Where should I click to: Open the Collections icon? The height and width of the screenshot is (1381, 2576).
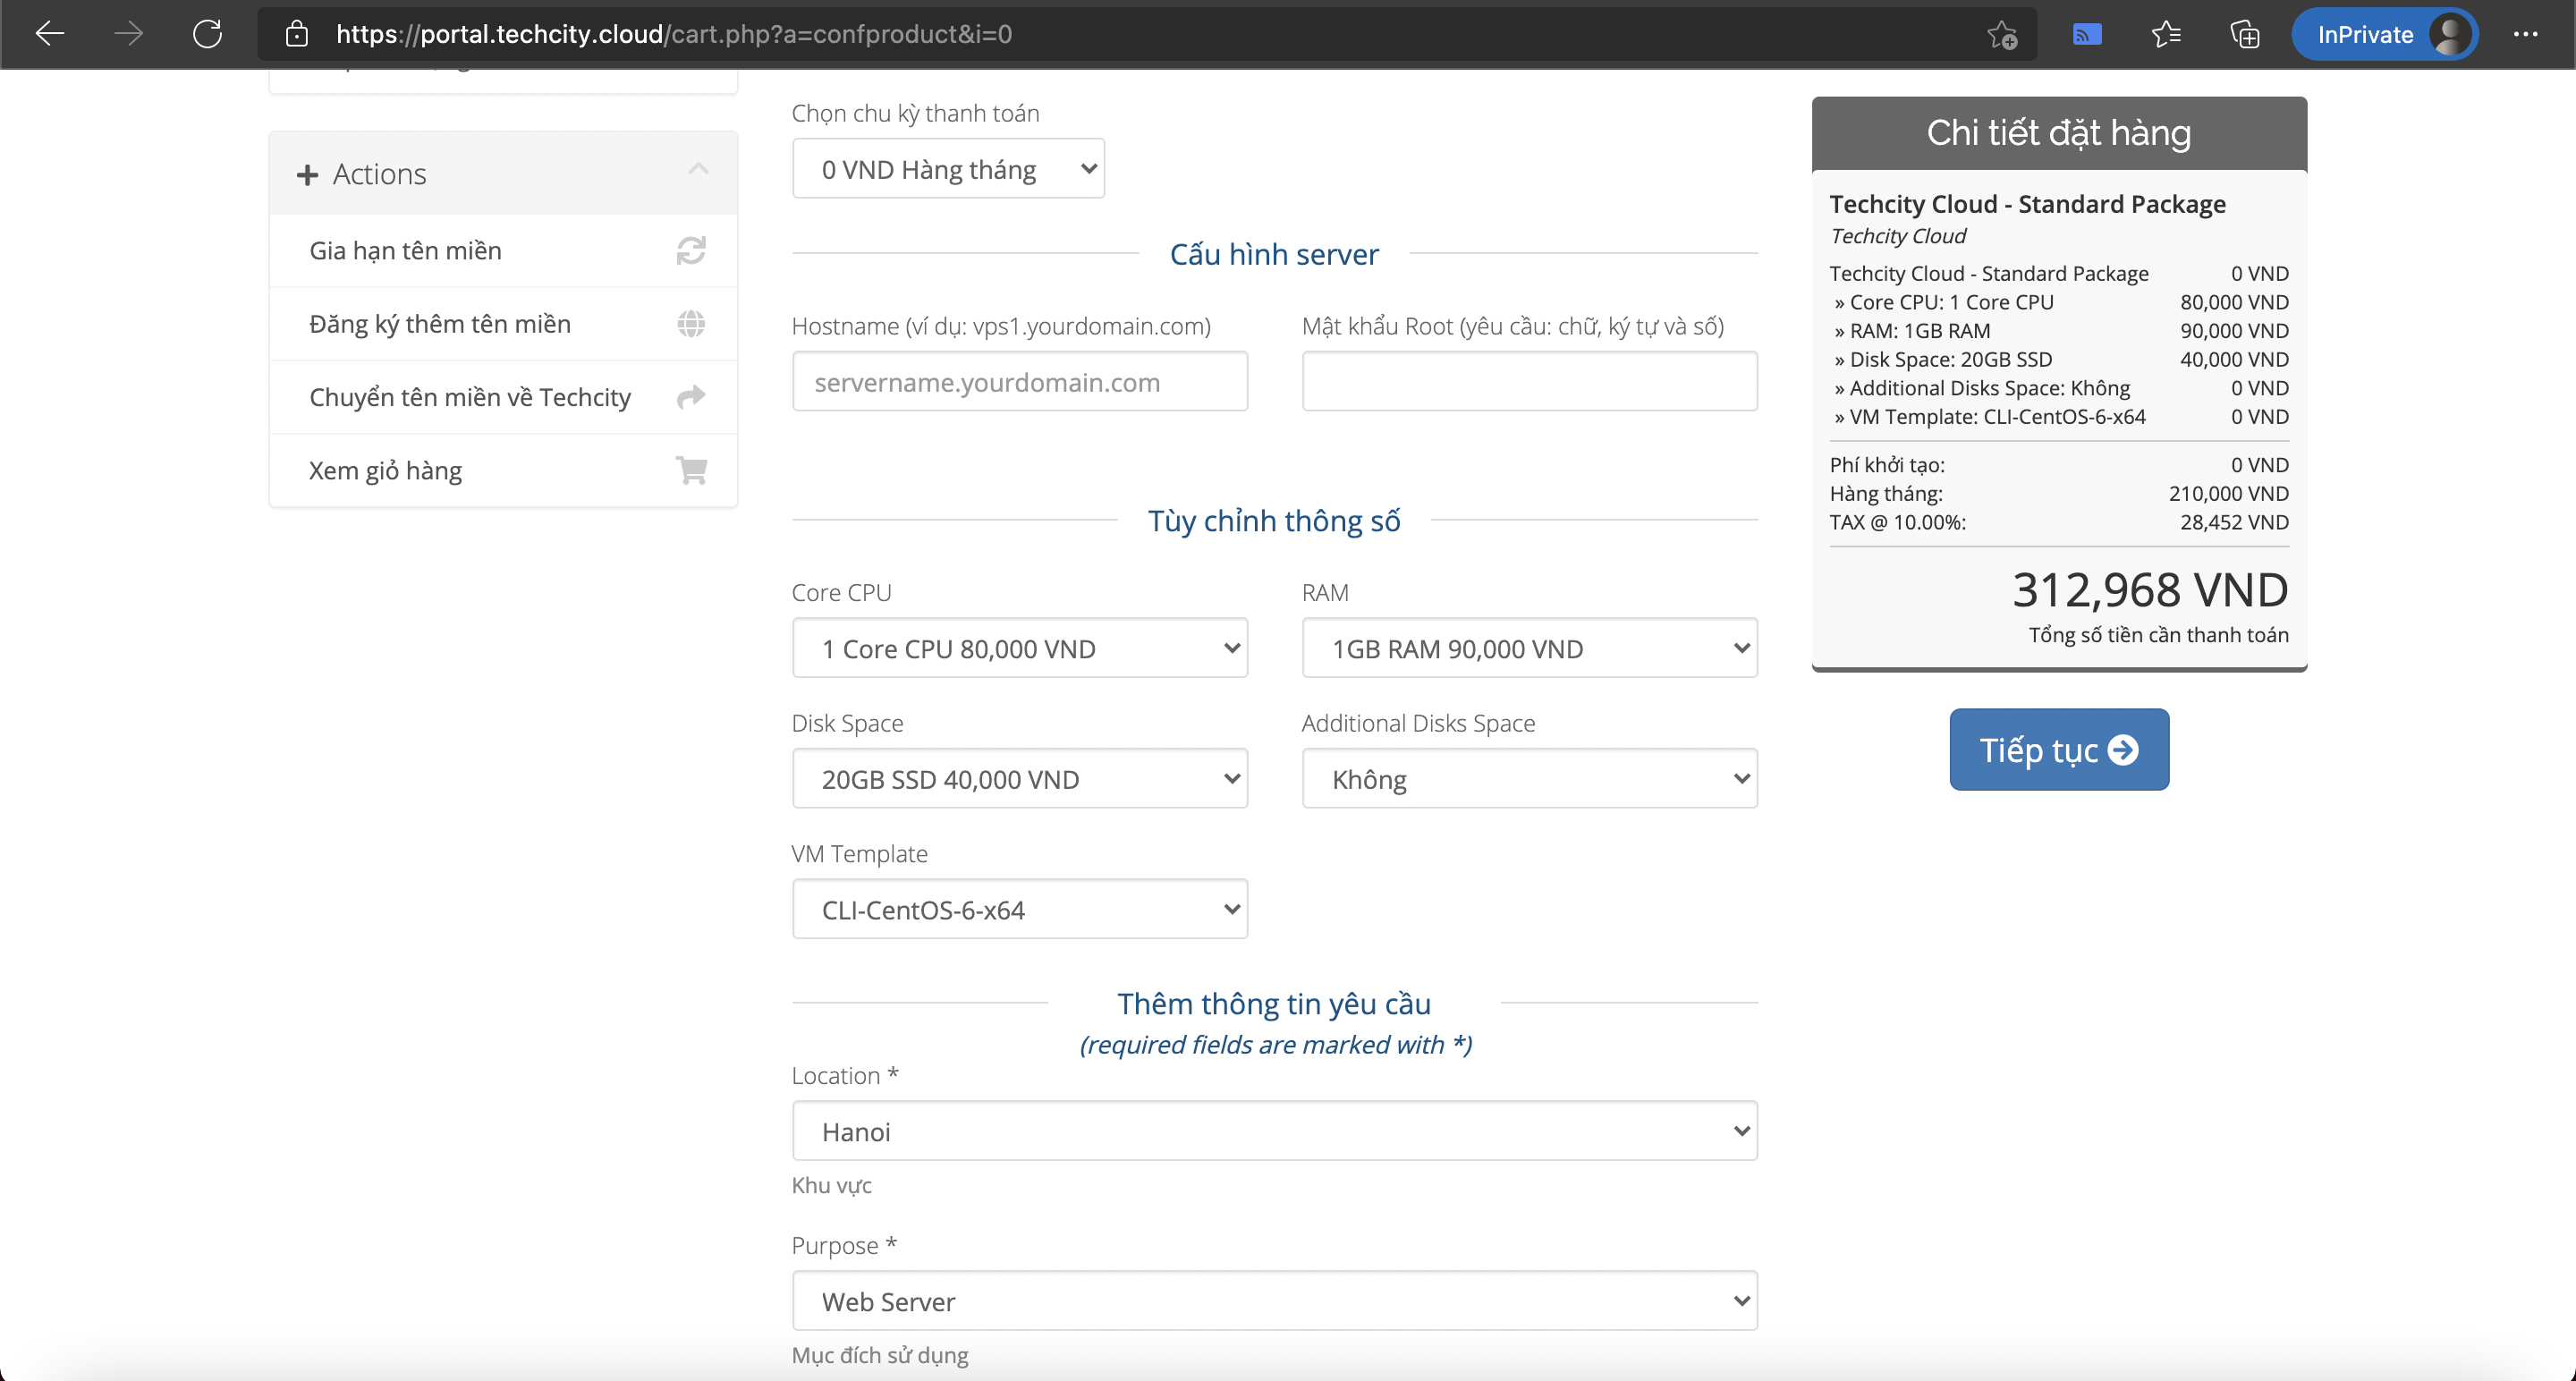pyautogui.click(x=2244, y=34)
